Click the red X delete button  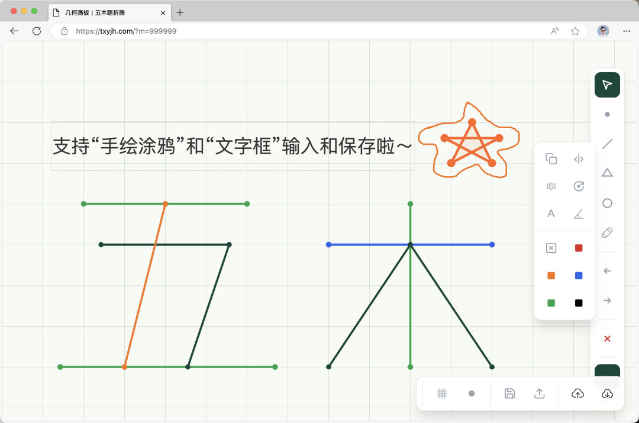click(x=607, y=339)
